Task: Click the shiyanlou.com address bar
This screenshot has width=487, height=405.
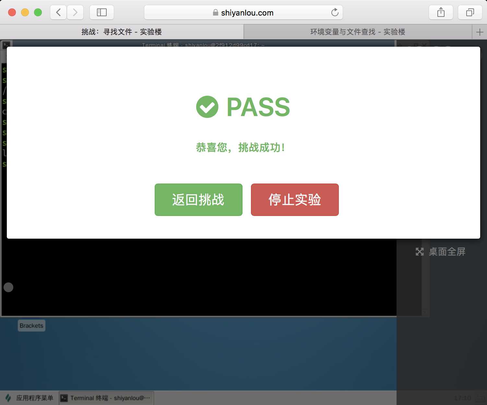Action: [x=243, y=13]
